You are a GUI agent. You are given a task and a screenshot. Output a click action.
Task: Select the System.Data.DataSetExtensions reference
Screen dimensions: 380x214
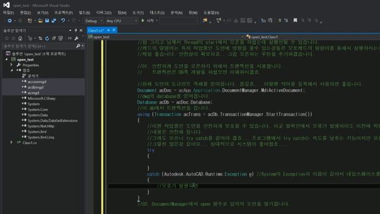click(53, 121)
